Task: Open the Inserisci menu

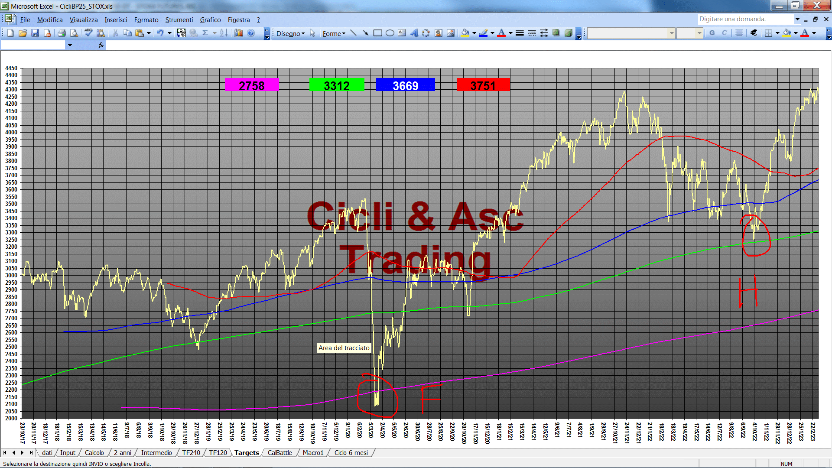Action: tap(116, 20)
